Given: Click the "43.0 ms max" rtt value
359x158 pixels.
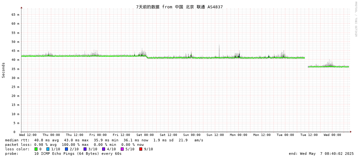Looking at the screenshot, I should click(x=76, y=140).
